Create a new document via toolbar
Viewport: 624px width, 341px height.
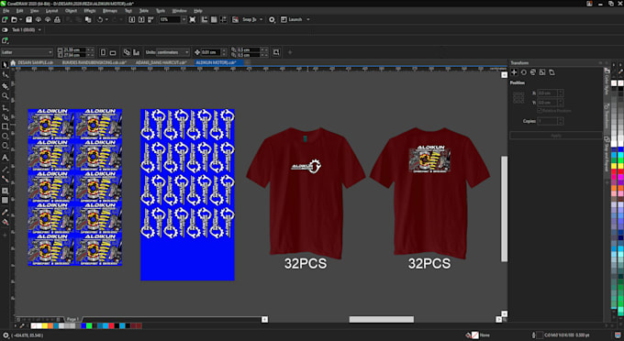(5, 19)
